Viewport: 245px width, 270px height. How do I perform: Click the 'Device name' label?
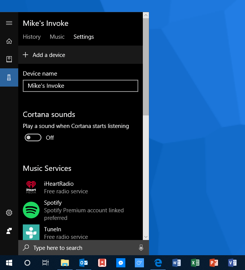40,74
